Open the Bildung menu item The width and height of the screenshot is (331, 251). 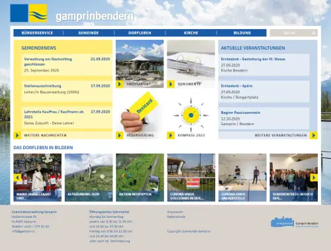tap(242, 33)
